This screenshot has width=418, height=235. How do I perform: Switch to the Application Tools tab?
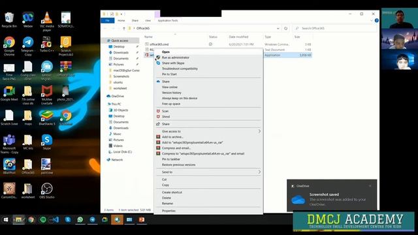[168, 20]
